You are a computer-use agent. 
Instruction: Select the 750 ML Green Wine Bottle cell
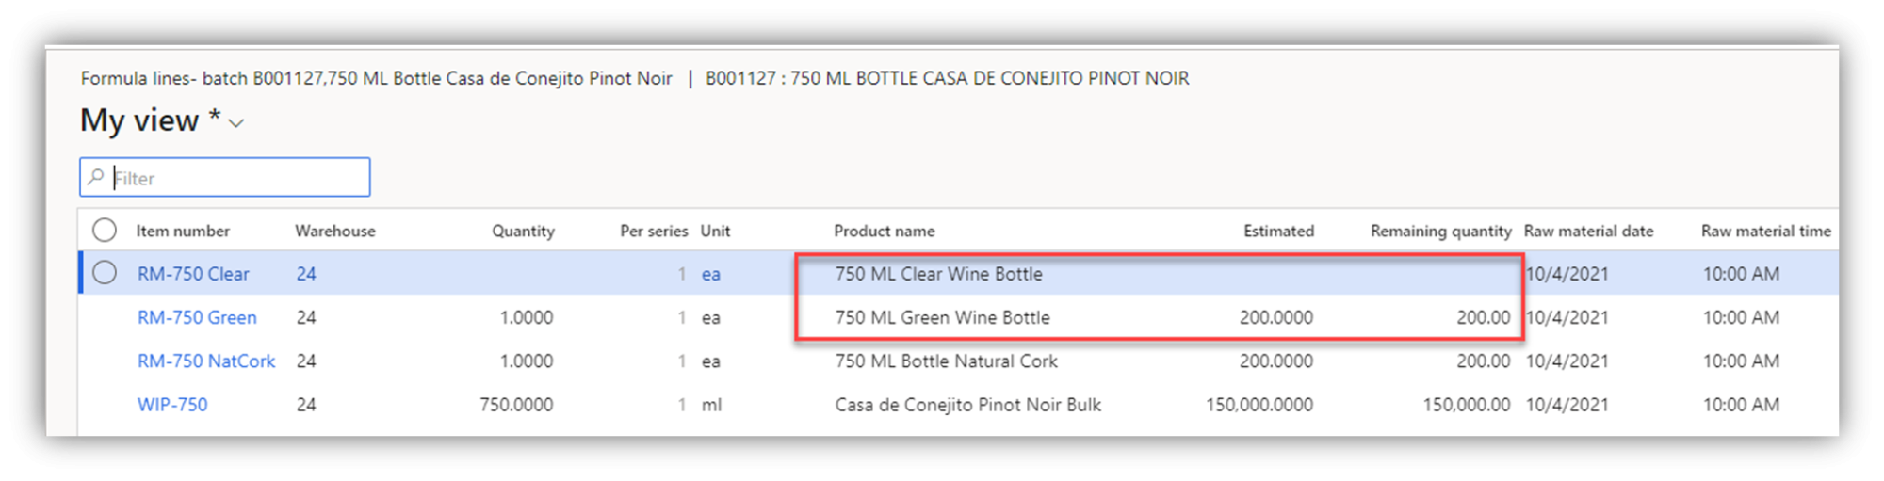[942, 317]
